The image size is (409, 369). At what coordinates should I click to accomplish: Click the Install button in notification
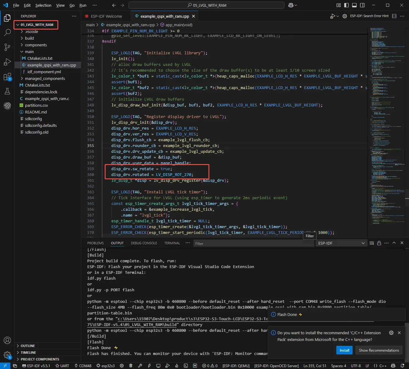click(x=344, y=350)
